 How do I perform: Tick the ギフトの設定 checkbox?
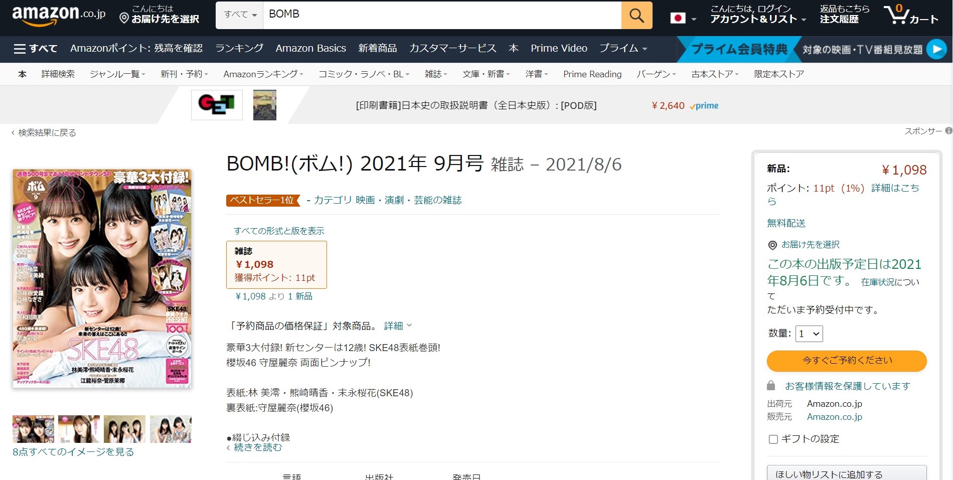773,439
